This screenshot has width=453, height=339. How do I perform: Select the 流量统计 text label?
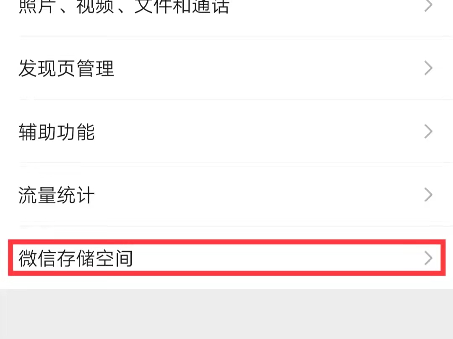point(57,195)
